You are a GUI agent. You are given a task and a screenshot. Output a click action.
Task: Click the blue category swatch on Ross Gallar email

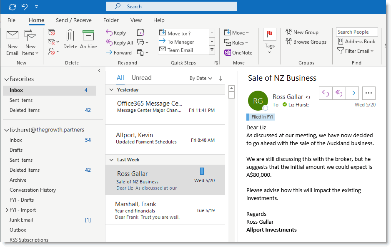[202, 171]
